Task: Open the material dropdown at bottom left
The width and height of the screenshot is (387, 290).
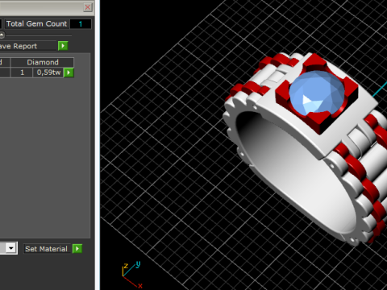Action: tap(11, 248)
